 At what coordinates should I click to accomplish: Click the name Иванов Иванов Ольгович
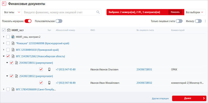coord(104,69)
